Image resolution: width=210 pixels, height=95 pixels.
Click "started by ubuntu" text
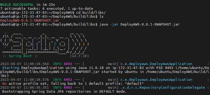[x=120, y=72]
